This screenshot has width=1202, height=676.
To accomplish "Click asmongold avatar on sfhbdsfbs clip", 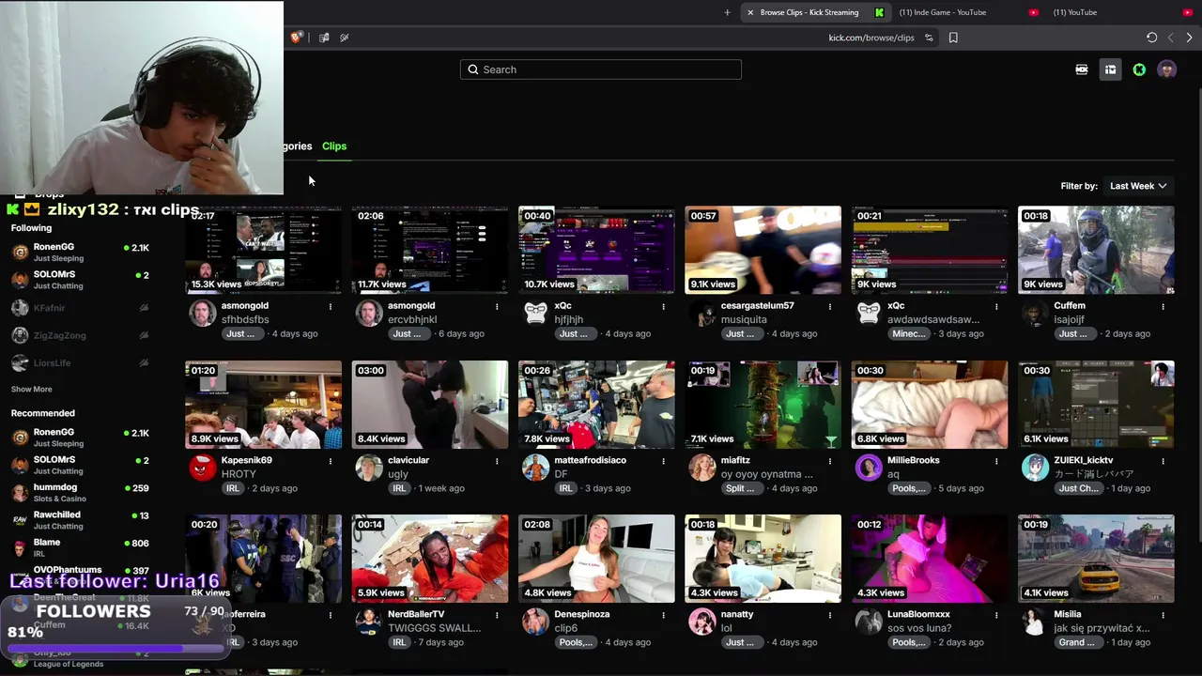I will (203, 314).
